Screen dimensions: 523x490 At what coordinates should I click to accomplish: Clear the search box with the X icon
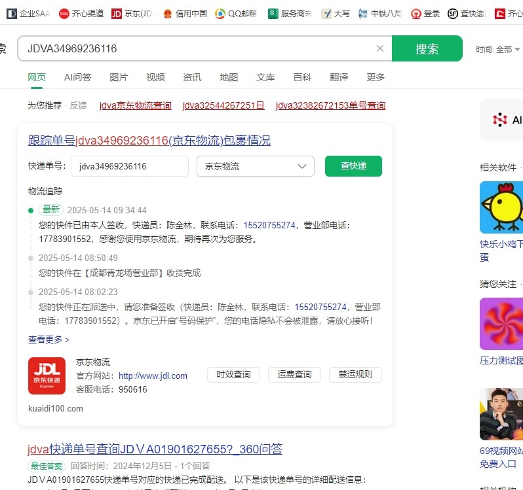tap(380, 48)
